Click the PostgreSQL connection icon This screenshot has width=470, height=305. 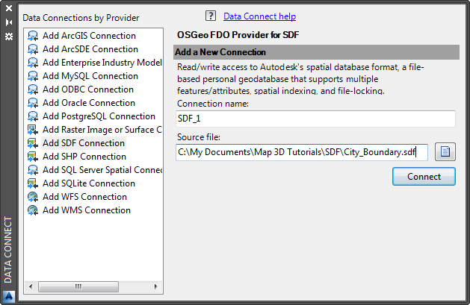33,116
